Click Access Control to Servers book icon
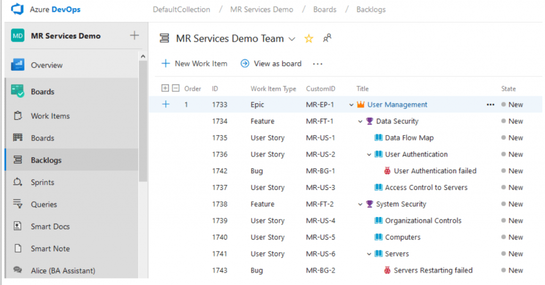 378,187
